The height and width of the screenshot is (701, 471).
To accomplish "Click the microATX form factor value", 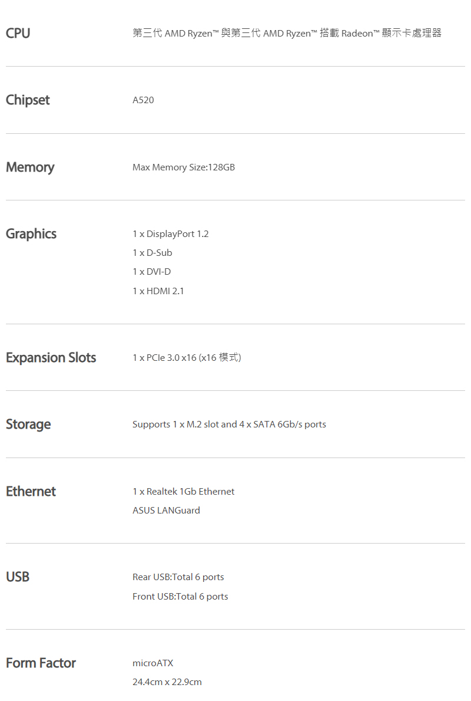I will tap(152, 663).
